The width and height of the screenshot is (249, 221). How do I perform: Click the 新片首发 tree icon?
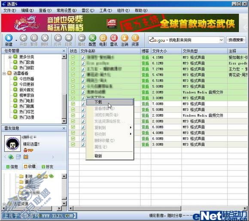click(x=15, y=90)
